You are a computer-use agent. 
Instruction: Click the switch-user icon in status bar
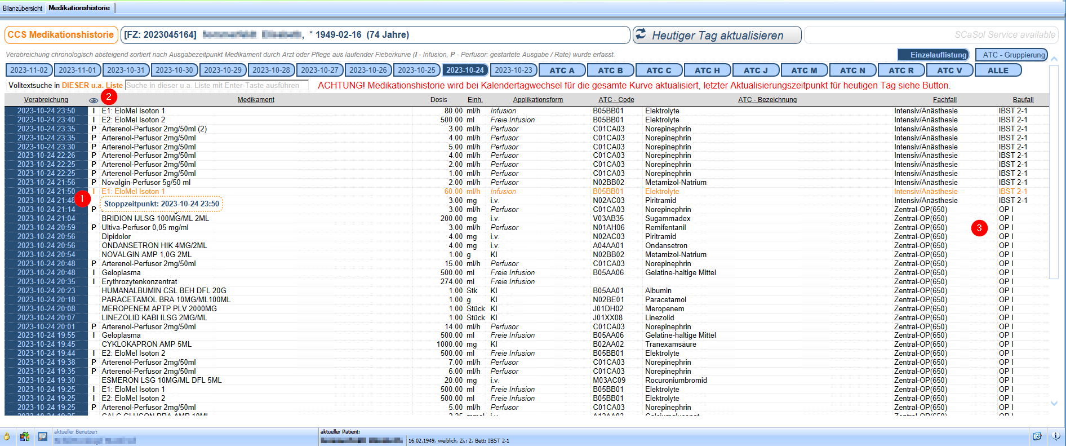coord(25,436)
